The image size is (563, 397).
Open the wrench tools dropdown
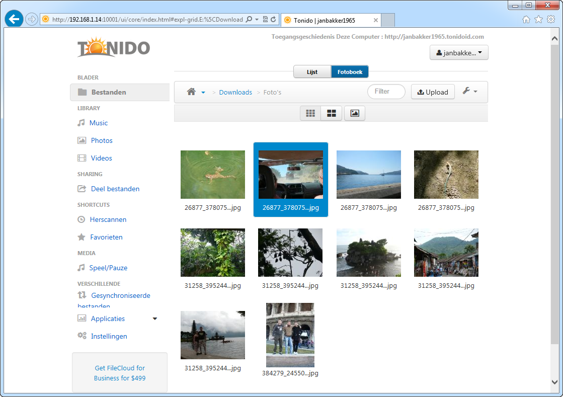tap(469, 91)
